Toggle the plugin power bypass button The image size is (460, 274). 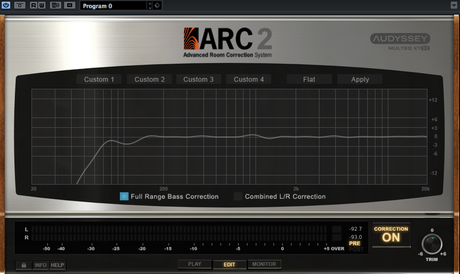point(6,5)
